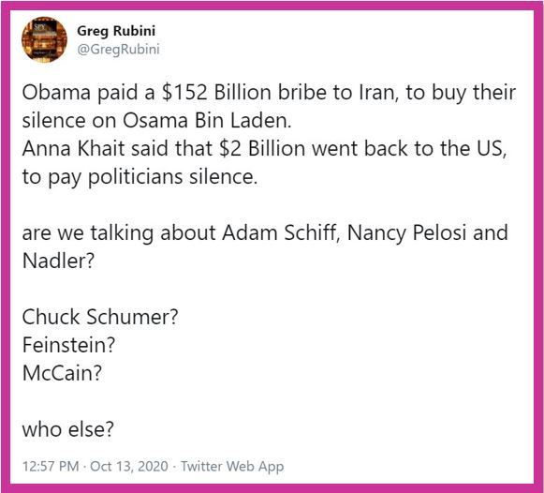Viewport: 544px width, 493px height.
Task: Click the Chuck Schumer? line
Action: (100, 317)
